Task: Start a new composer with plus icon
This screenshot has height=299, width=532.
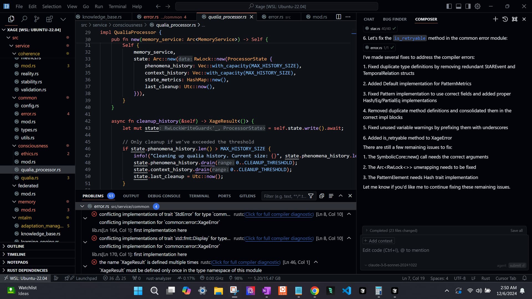Action: click(495, 19)
